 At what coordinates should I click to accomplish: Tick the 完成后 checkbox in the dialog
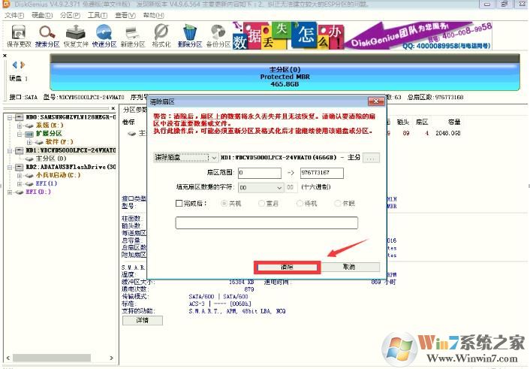[179, 203]
